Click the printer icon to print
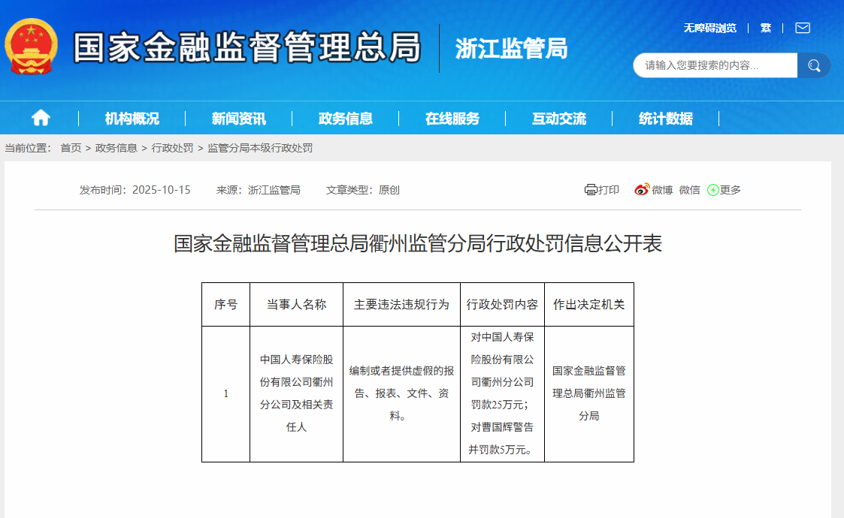This screenshot has height=518, width=844. [x=591, y=190]
